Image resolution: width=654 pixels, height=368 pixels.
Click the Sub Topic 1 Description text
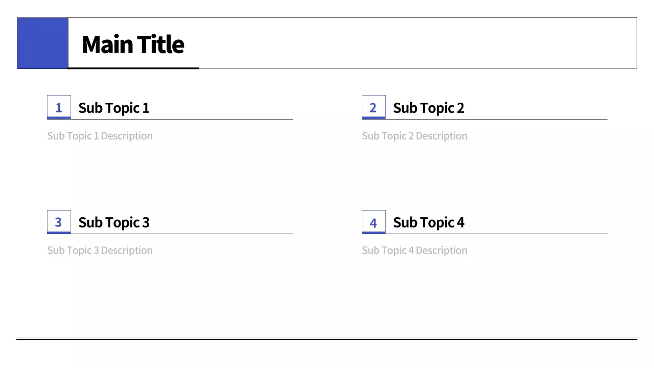[x=100, y=136]
